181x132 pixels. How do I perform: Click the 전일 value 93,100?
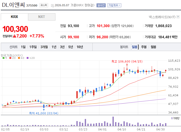(x=73, y=26)
